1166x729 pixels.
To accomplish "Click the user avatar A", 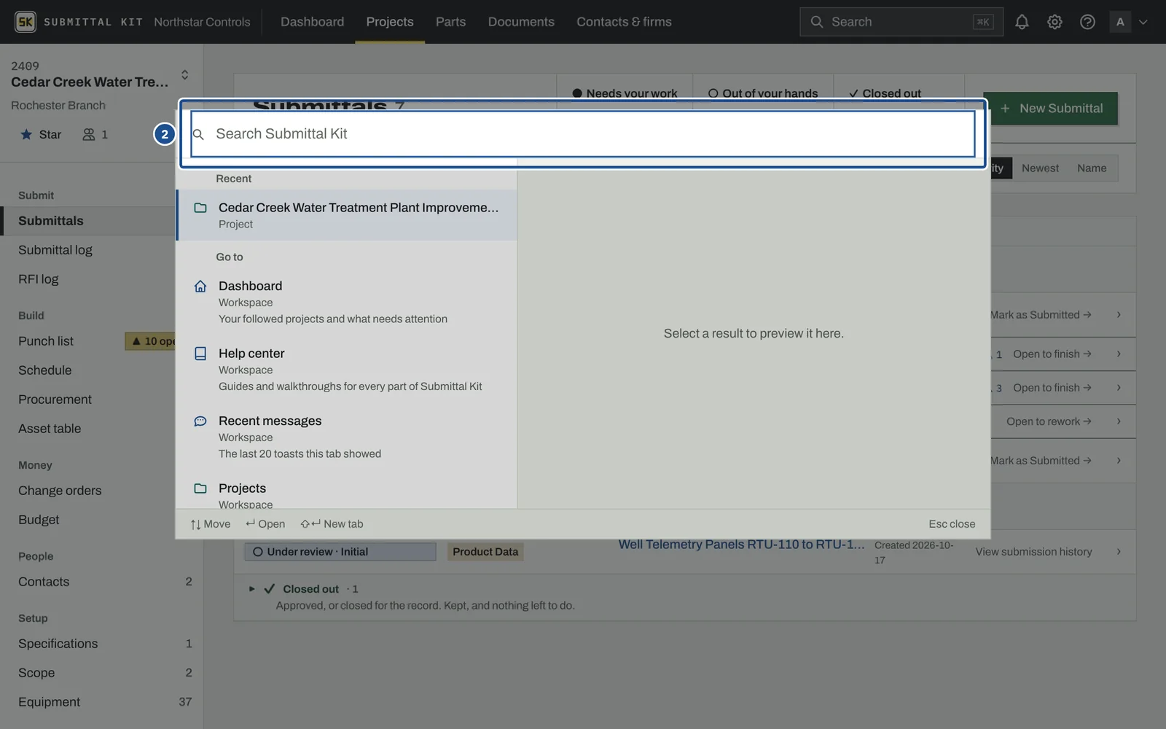I will (1120, 22).
